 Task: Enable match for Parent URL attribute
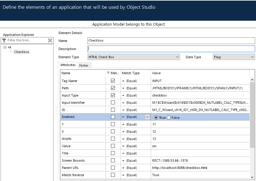(x=113, y=168)
